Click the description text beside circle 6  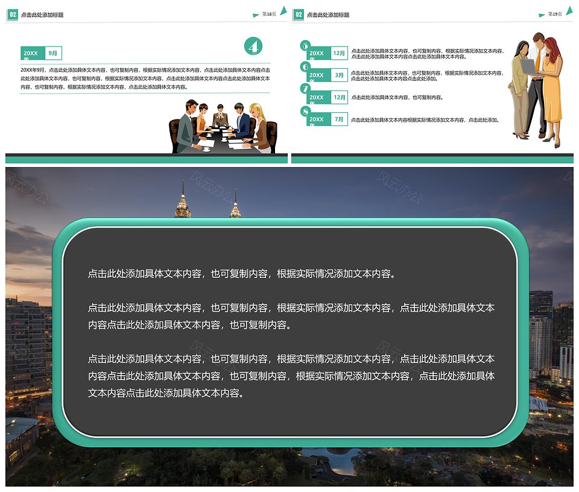[427, 75]
